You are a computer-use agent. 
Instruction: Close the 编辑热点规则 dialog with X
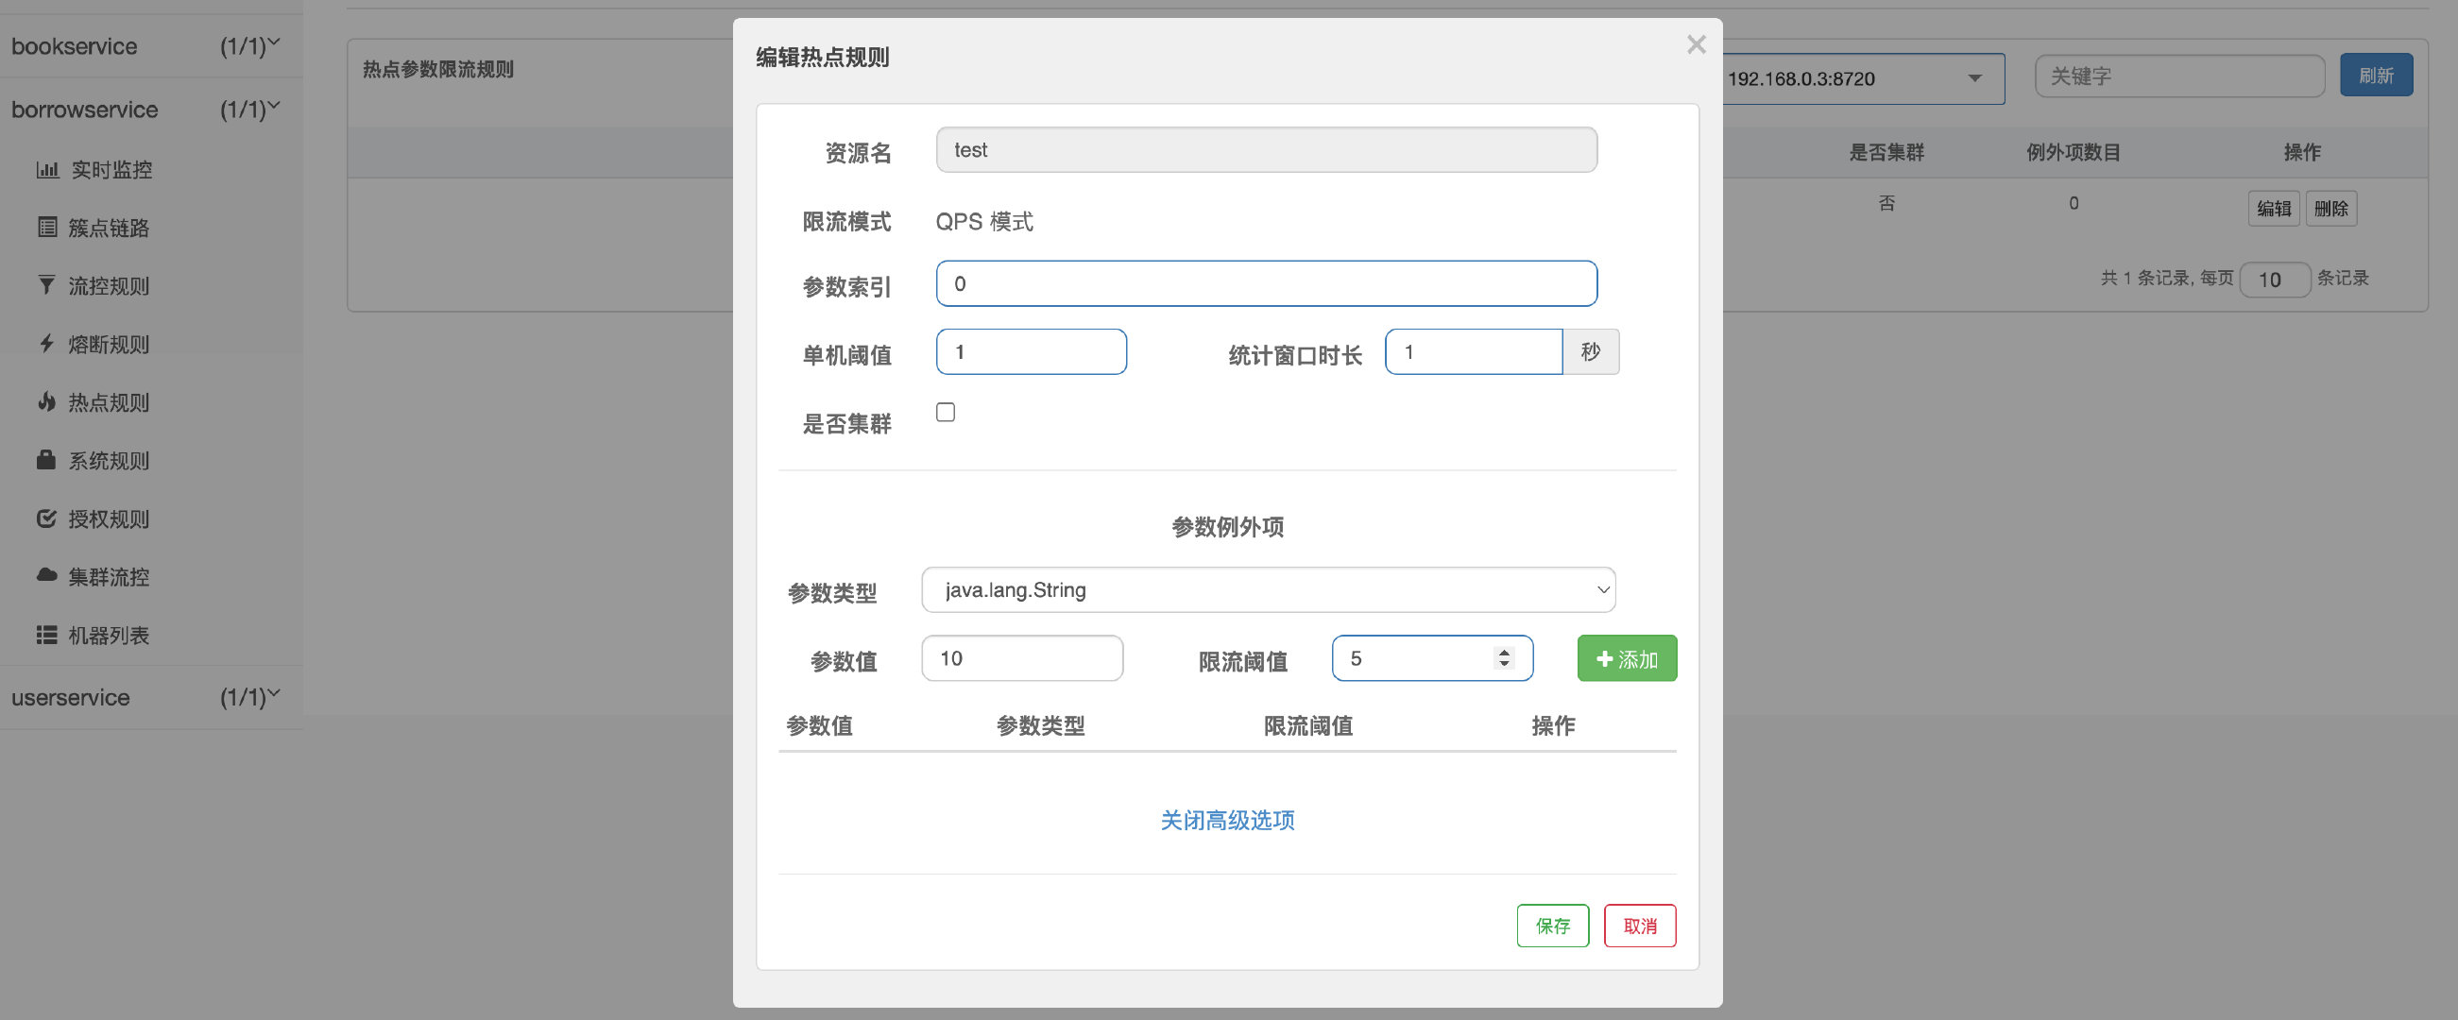point(1696,44)
